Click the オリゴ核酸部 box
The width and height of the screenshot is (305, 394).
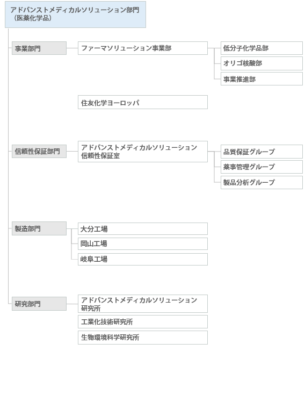tap(262, 63)
